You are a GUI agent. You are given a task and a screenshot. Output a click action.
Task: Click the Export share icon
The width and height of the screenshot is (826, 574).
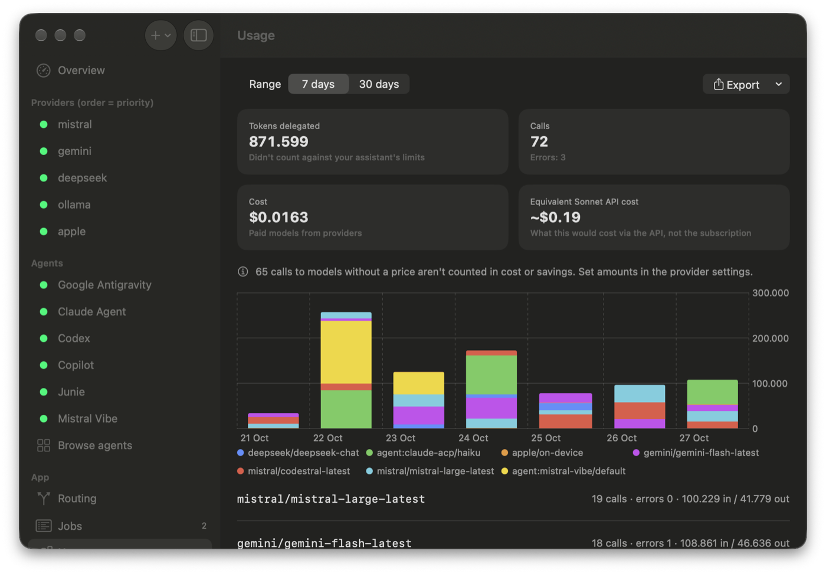718,84
